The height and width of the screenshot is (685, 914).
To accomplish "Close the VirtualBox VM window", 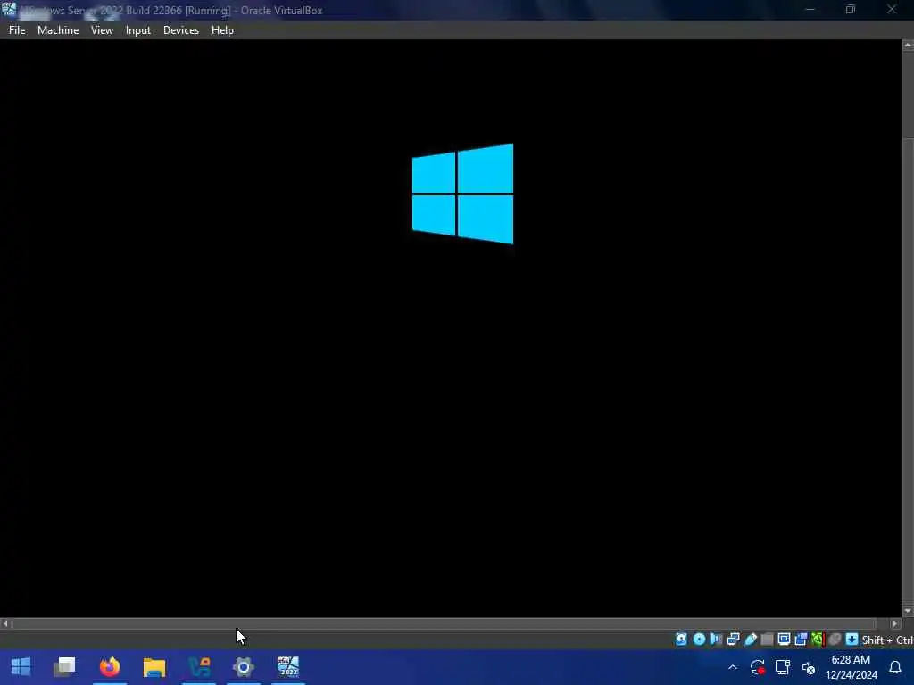I will coord(892,9).
